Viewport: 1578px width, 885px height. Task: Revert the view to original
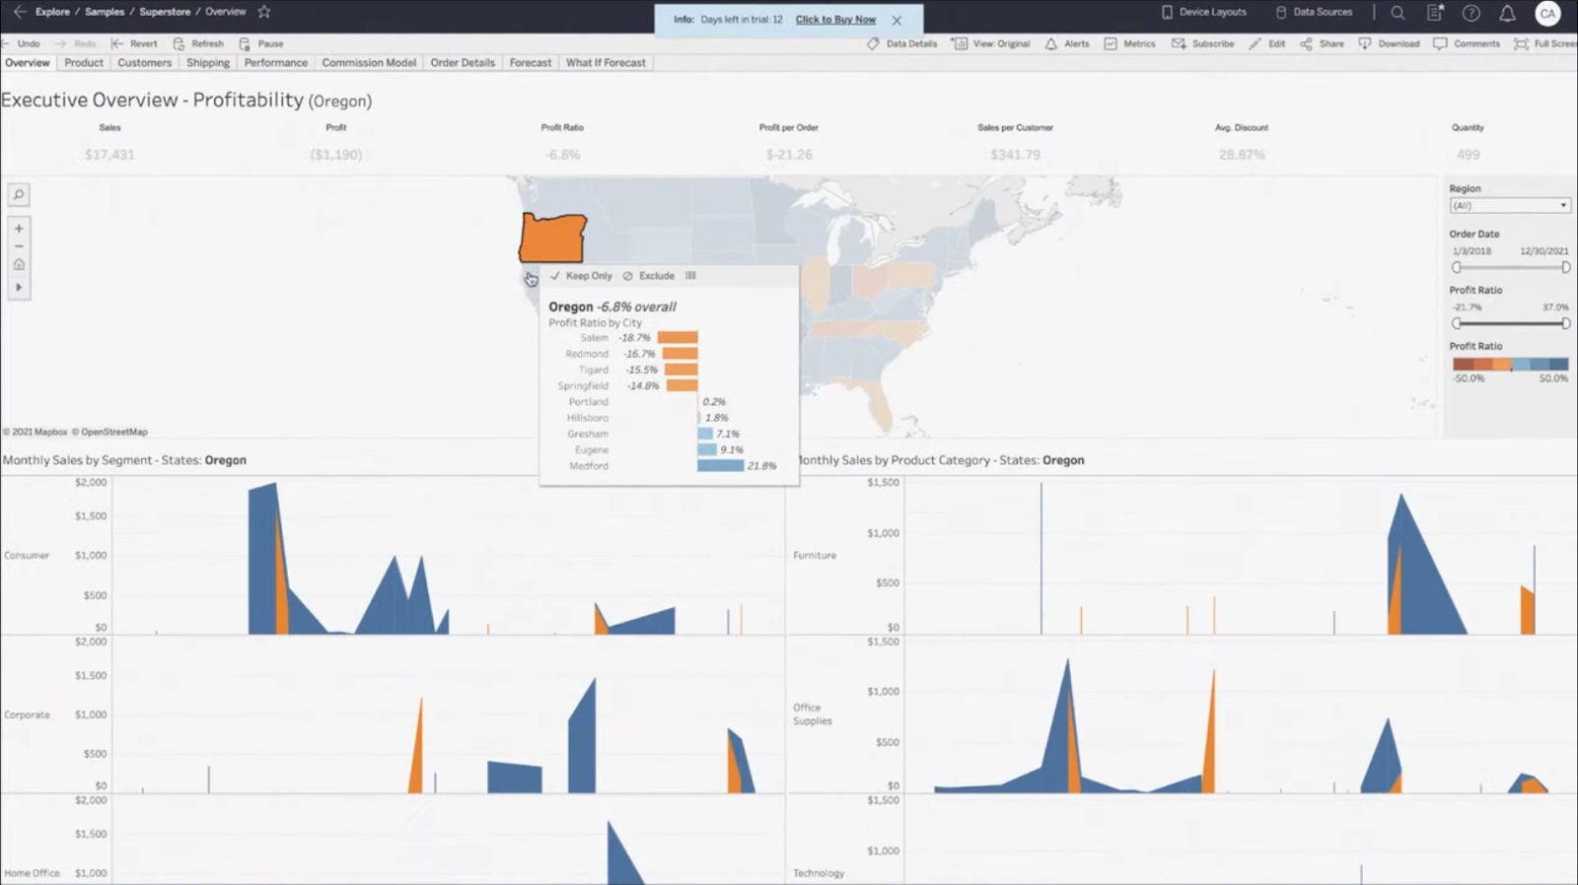click(134, 43)
